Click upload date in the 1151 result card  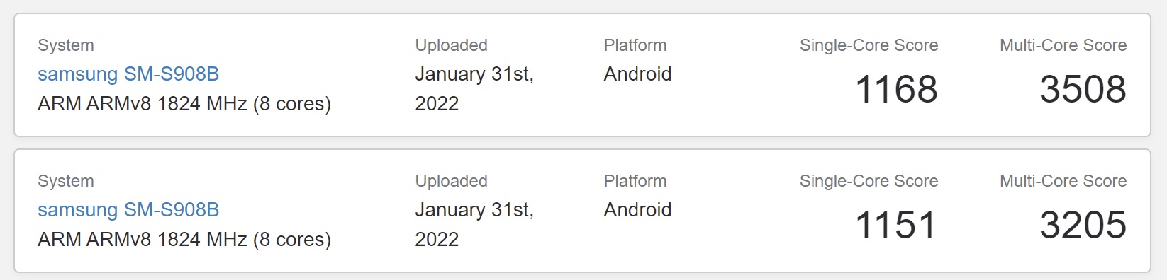click(x=474, y=224)
